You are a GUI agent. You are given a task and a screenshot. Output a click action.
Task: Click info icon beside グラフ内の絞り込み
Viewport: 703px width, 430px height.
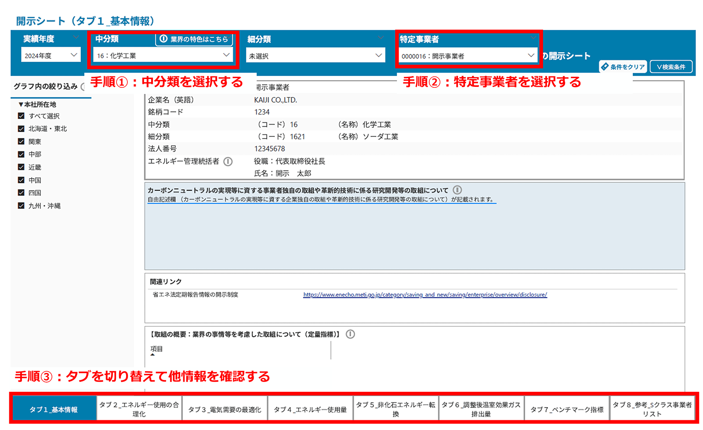pyautogui.click(x=83, y=86)
